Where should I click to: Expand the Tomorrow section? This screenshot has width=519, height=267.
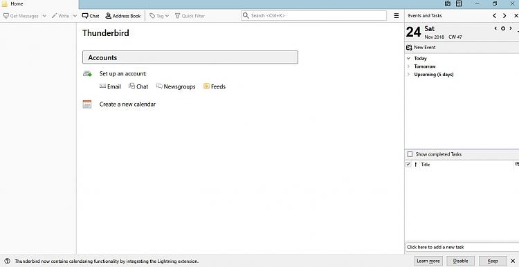[408, 66]
